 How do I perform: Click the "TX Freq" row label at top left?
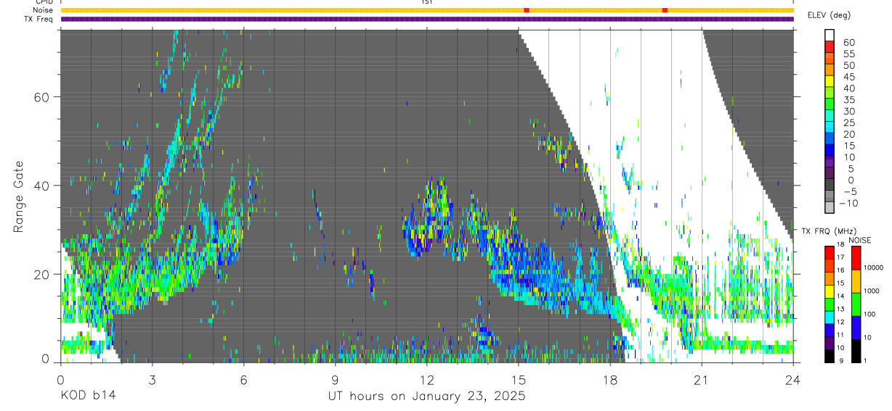[x=40, y=19]
